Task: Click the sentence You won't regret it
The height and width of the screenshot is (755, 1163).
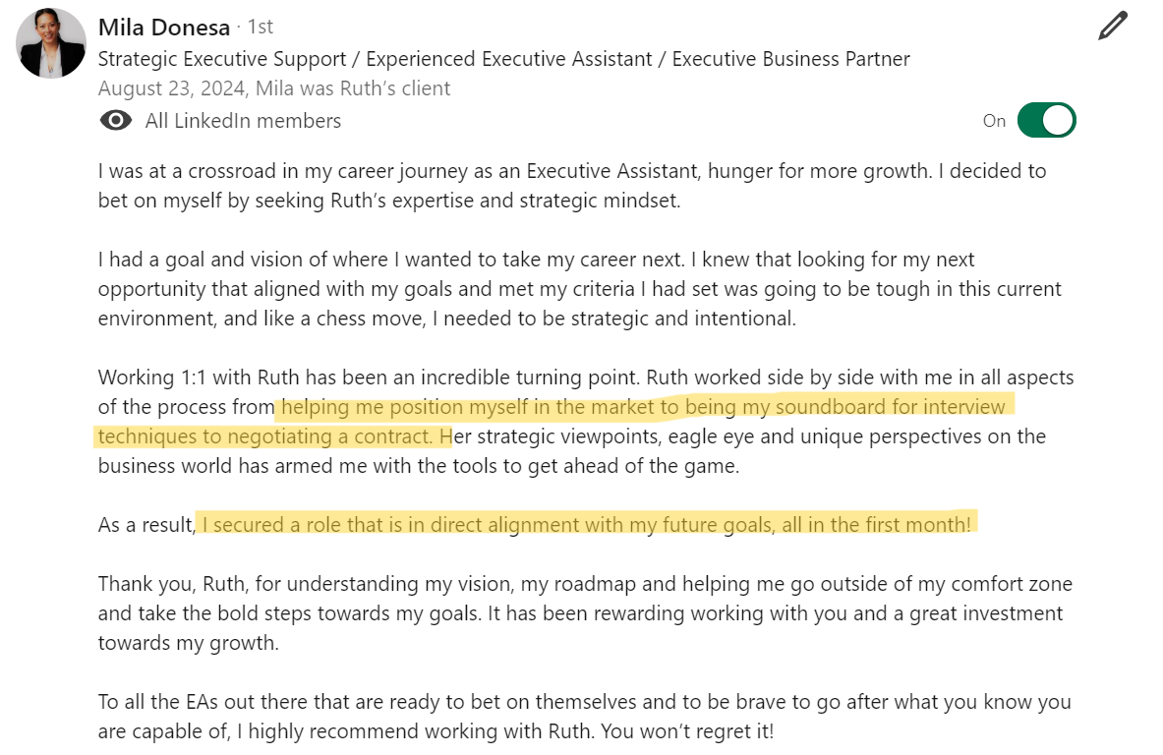Action: (687, 731)
